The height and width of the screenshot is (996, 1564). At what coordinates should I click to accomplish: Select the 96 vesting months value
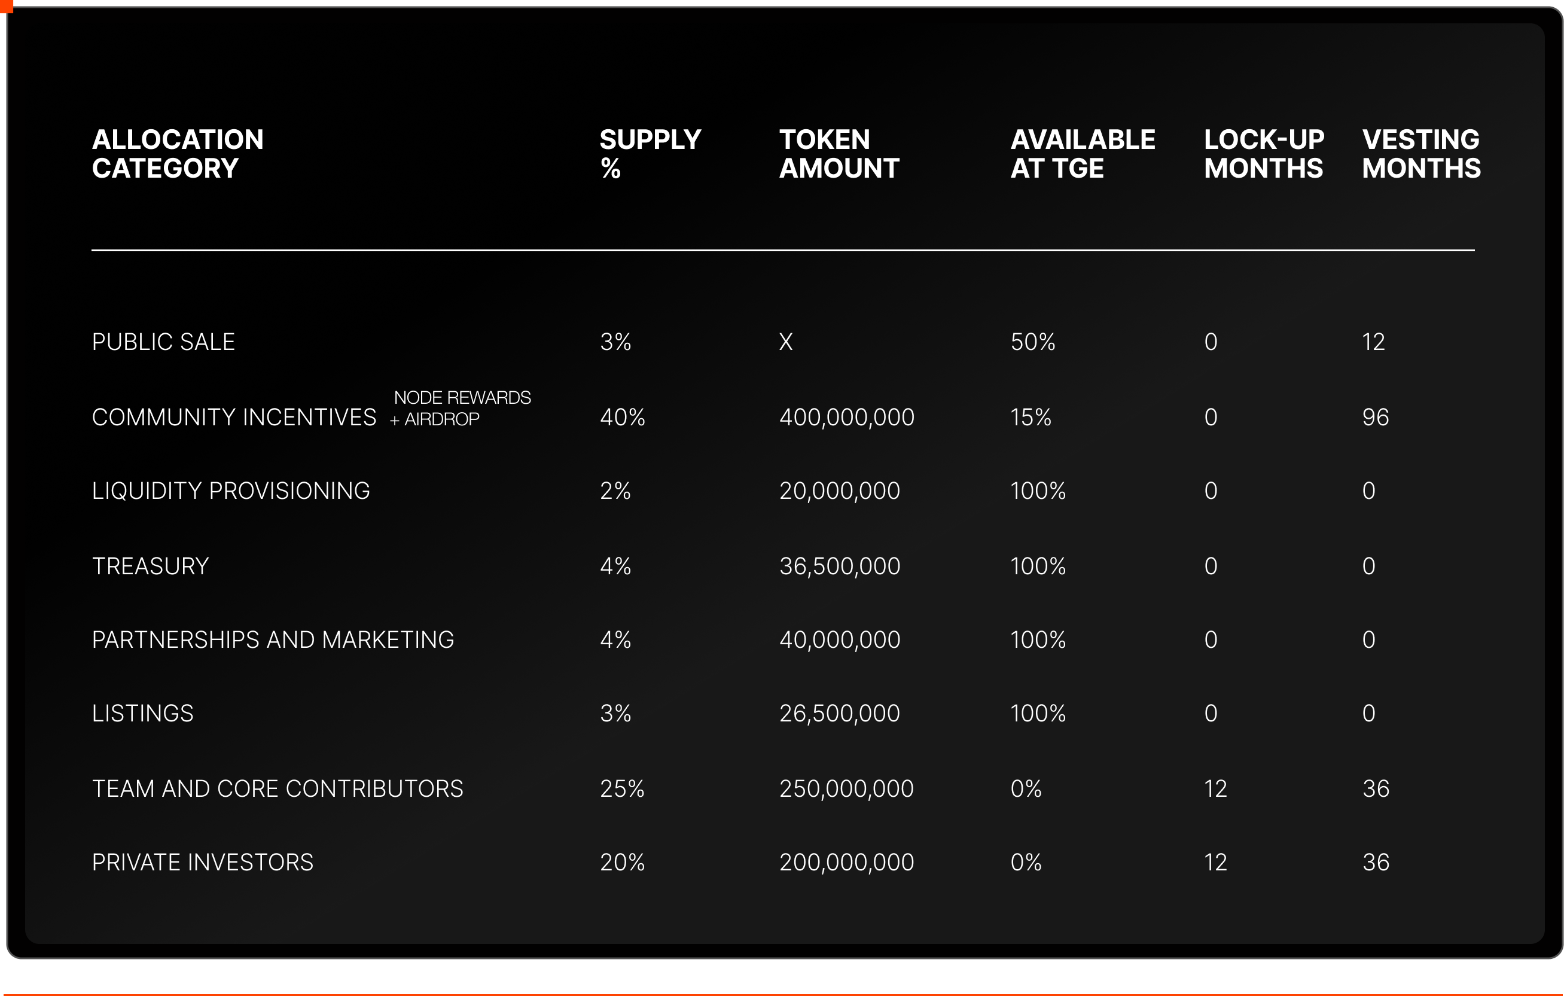point(1375,417)
